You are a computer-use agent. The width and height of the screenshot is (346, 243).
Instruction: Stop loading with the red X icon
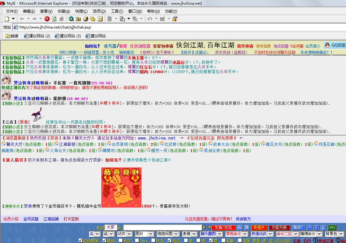pos(47,19)
